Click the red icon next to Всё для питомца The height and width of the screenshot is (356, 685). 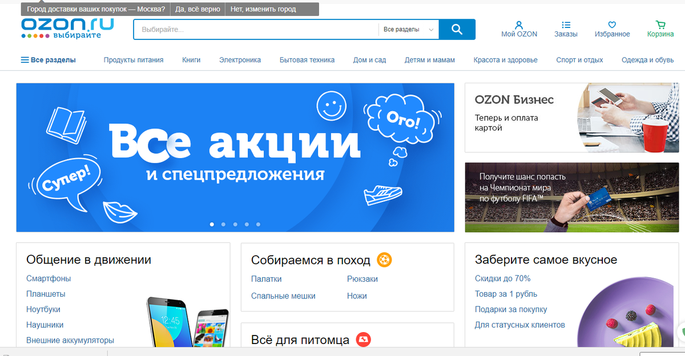(x=364, y=340)
